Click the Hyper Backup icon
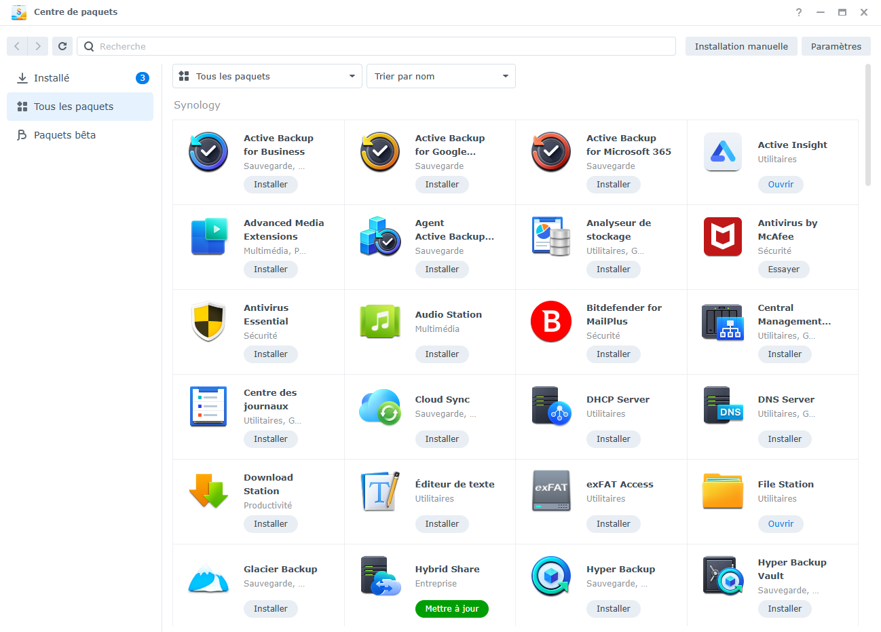Viewport: 881px width, 632px height. click(x=551, y=576)
